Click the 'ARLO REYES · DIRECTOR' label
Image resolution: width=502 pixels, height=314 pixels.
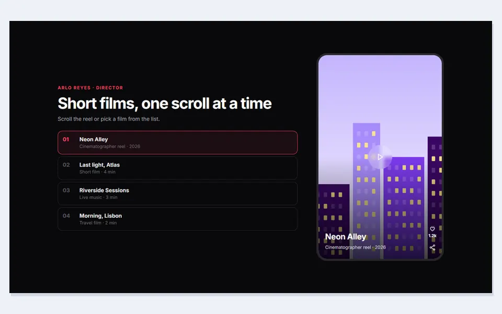point(90,88)
